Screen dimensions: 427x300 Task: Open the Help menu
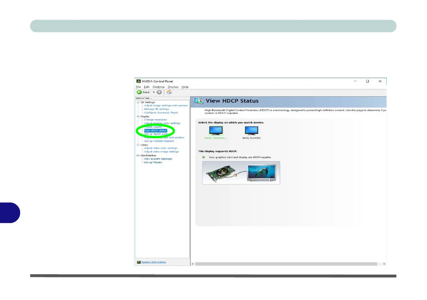(185, 87)
